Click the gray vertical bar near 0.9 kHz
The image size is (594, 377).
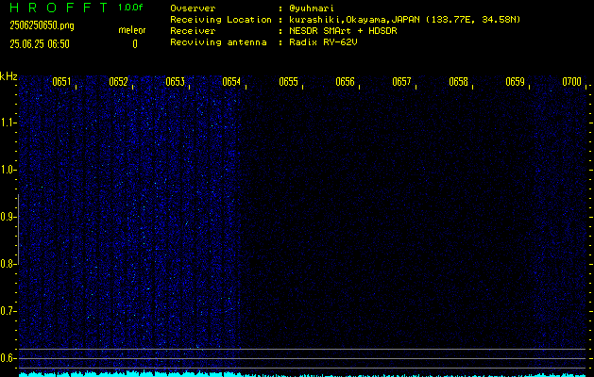click(18, 229)
